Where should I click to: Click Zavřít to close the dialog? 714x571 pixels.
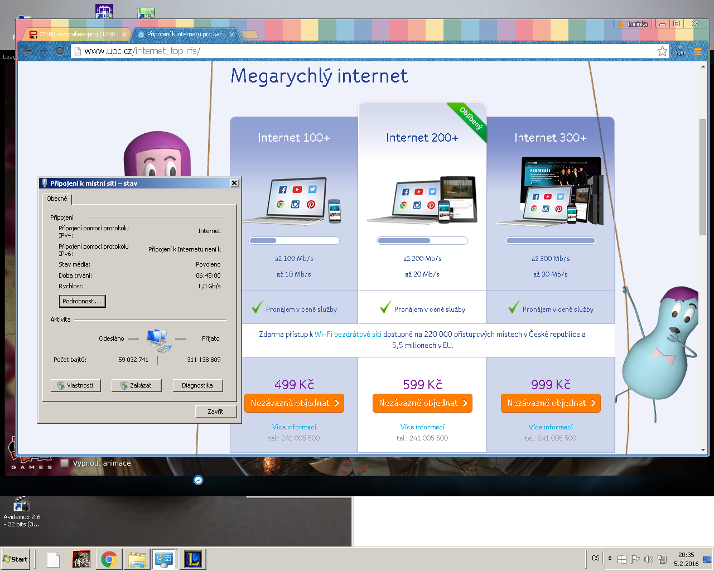click(x=216, y=412)
